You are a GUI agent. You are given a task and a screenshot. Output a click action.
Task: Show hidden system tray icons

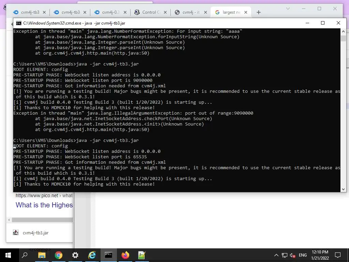[276, 255]
